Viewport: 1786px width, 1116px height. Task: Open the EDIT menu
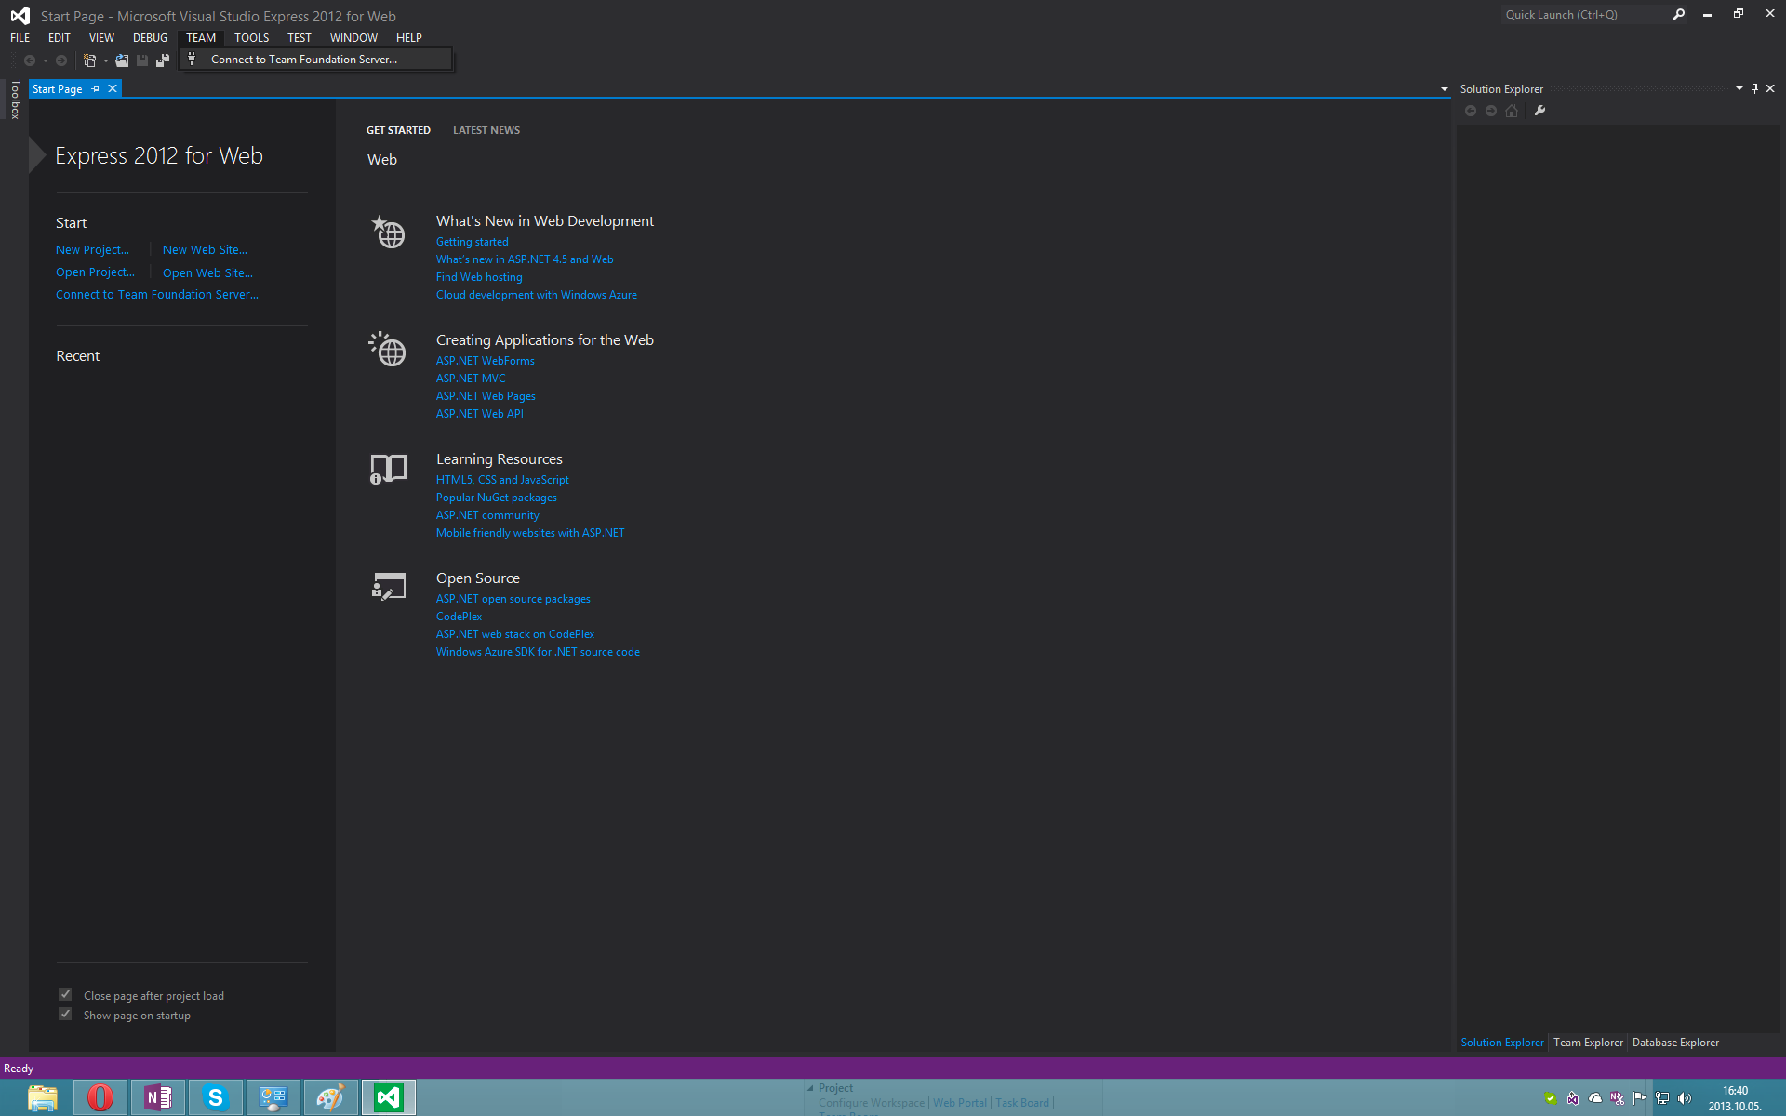(x=60, y=38)
